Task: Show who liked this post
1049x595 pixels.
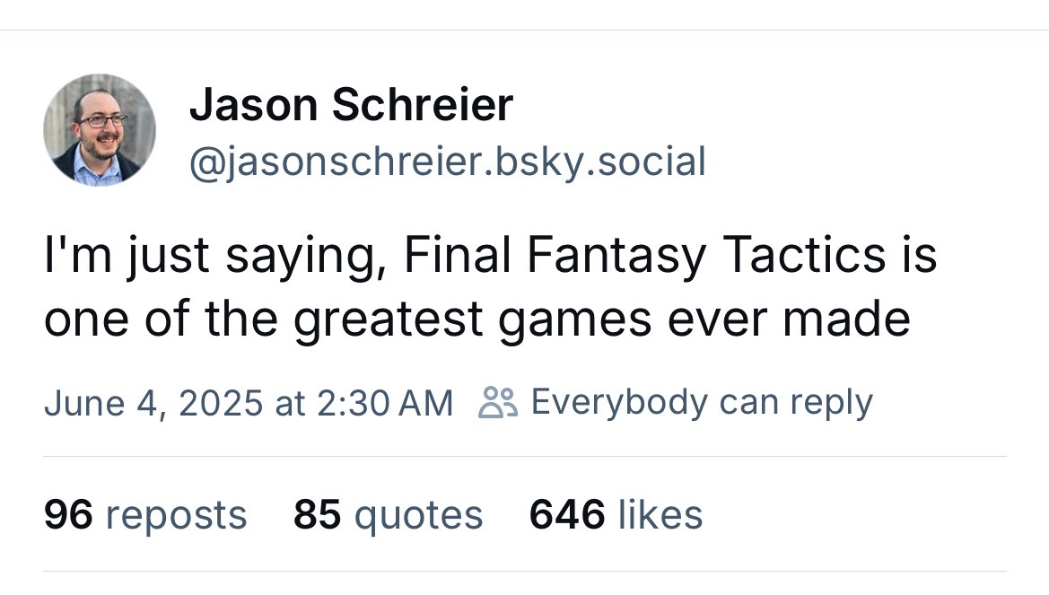Action: point(616,514)
